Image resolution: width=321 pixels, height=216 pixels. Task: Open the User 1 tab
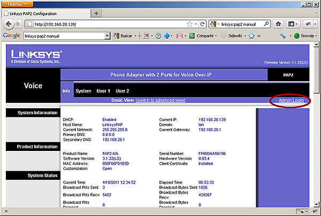pos(103,91)
